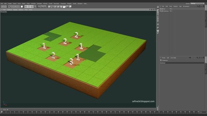Click the Render View icon
The image size is (207, 116).
[x=39, y=6]
